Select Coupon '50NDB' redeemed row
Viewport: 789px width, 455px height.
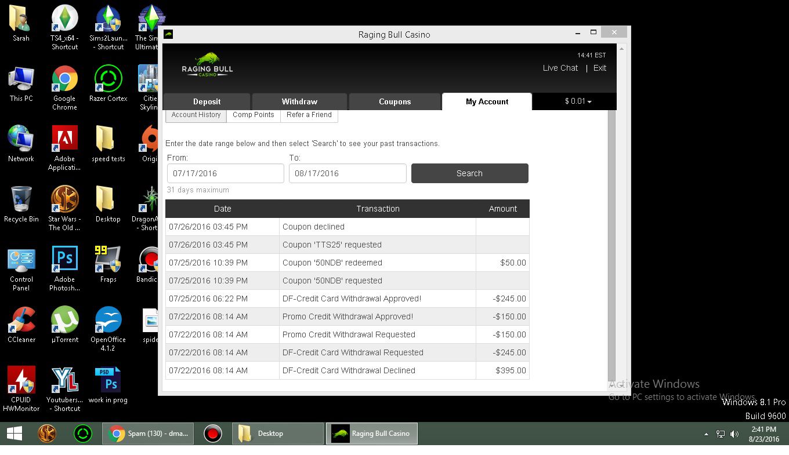pos(348,263)
